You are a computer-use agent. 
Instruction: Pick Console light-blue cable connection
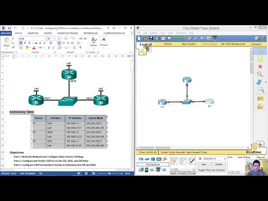[x=183, y=161]
